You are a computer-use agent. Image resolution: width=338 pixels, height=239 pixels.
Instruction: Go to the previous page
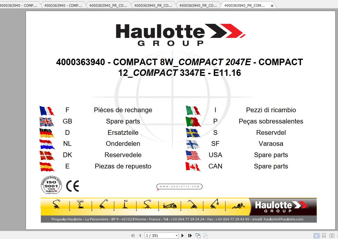[x=140, y=235]
